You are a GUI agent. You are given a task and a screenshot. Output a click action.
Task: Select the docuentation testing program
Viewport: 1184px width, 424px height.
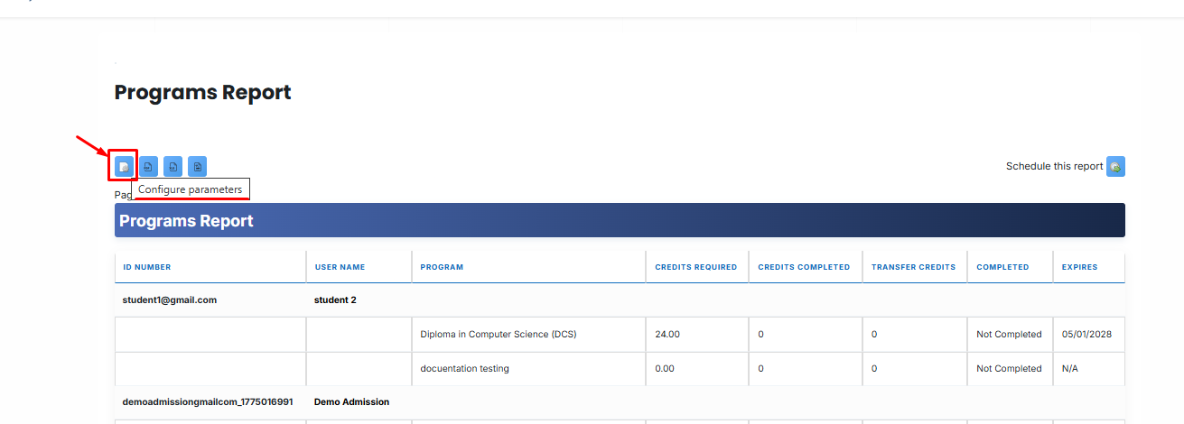464,368
